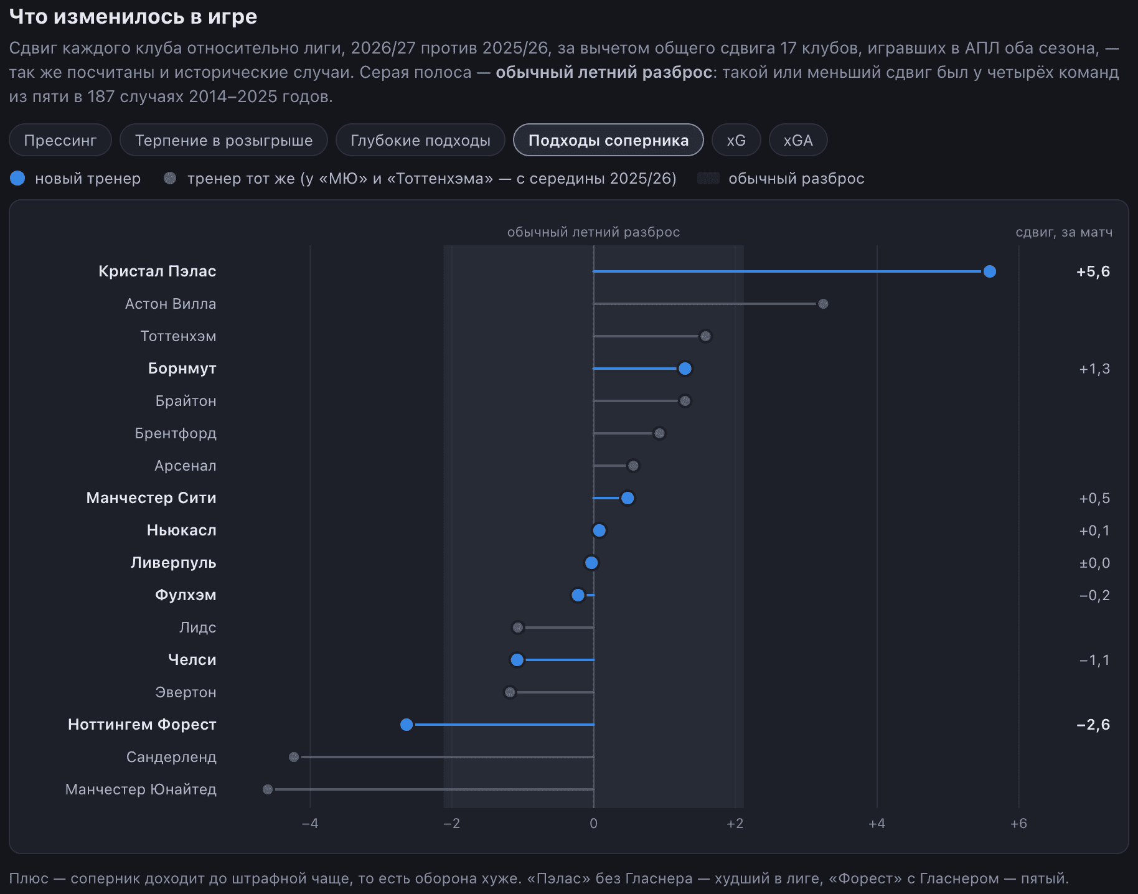Click the «±0,0» value for Ливерпуль

tap(1094, 563)
